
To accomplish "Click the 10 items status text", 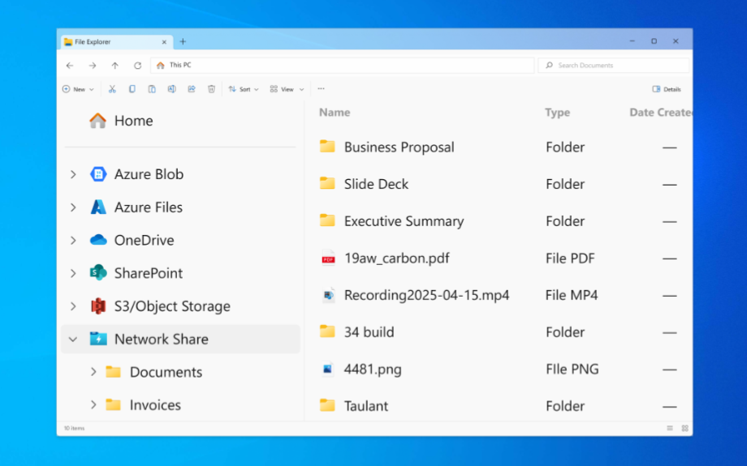I will 75,429.
